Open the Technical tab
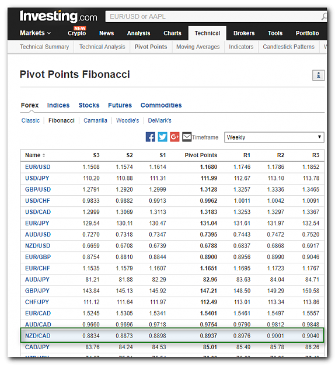 point(207,33)
